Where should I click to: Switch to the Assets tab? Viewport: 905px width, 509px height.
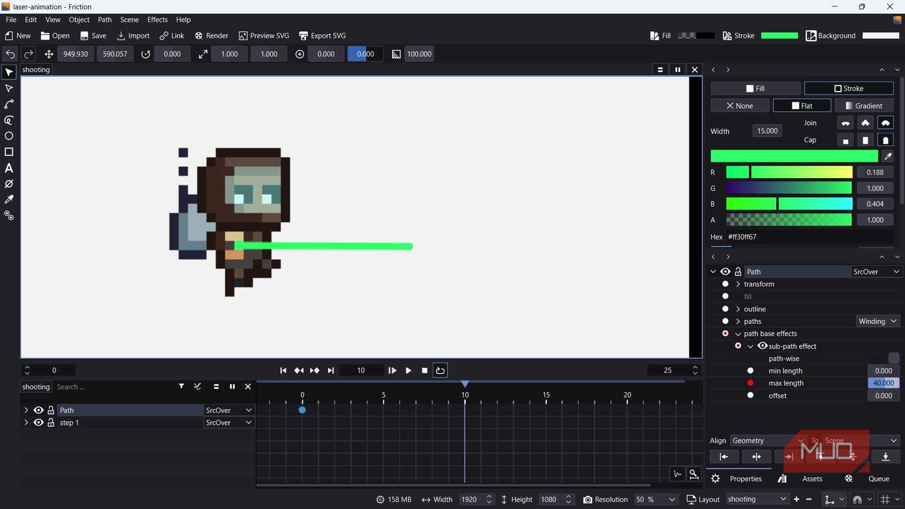click(812, 478)
